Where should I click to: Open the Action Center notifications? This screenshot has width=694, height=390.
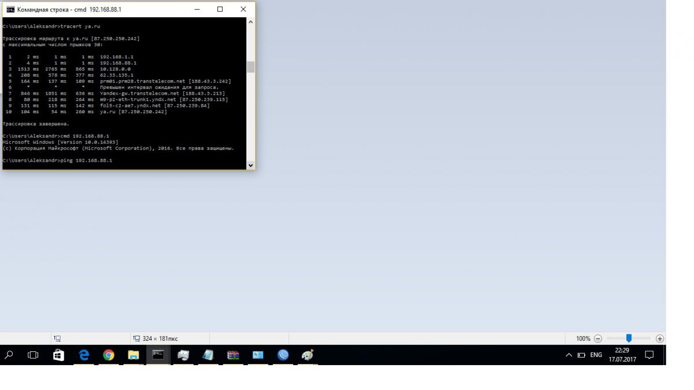tap(649, 355)
